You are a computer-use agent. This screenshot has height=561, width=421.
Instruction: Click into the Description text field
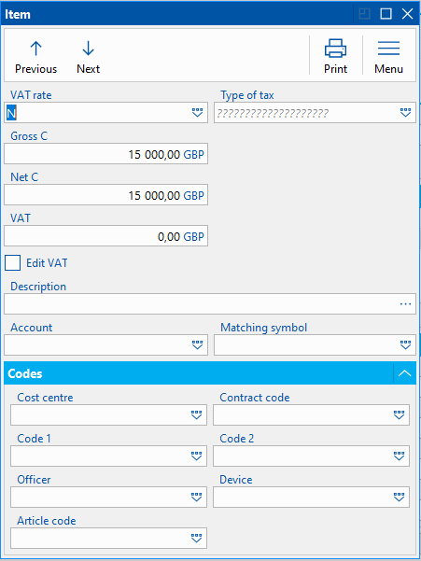pos(210,304)
